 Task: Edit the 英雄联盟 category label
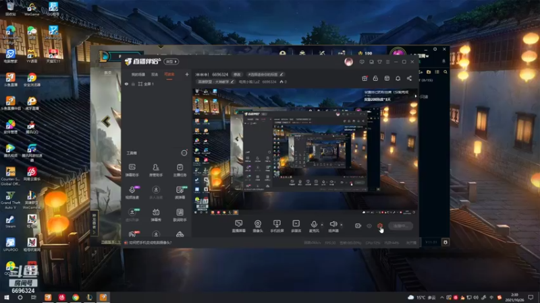coord(215,81)
